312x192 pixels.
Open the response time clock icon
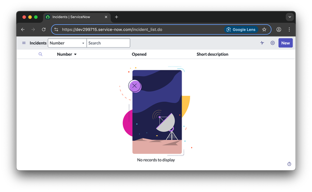coord(289,164)
